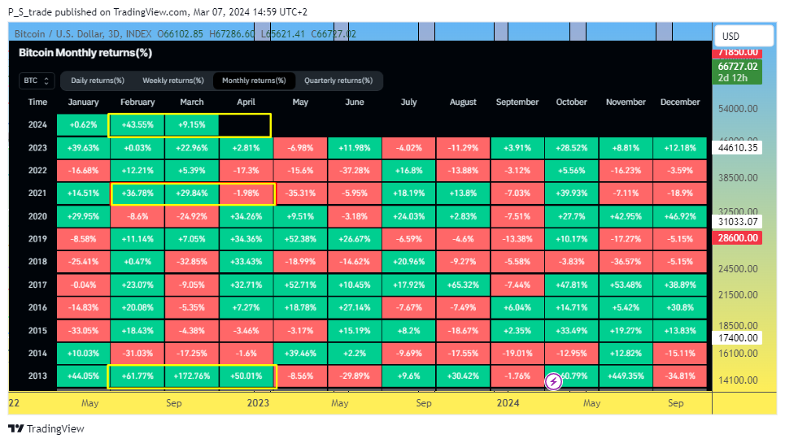
Task: Click the 2013 year row label
Action: click(x=37, y=376)
